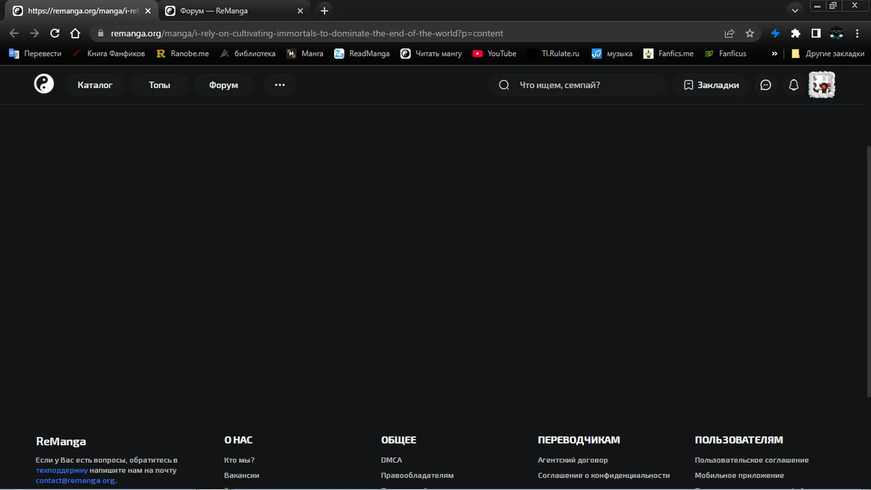Image resolution: width=871 pixels, height=490 pixels.
Task: Open the Мобильное приложение link
Action: (x=739, y=475)
